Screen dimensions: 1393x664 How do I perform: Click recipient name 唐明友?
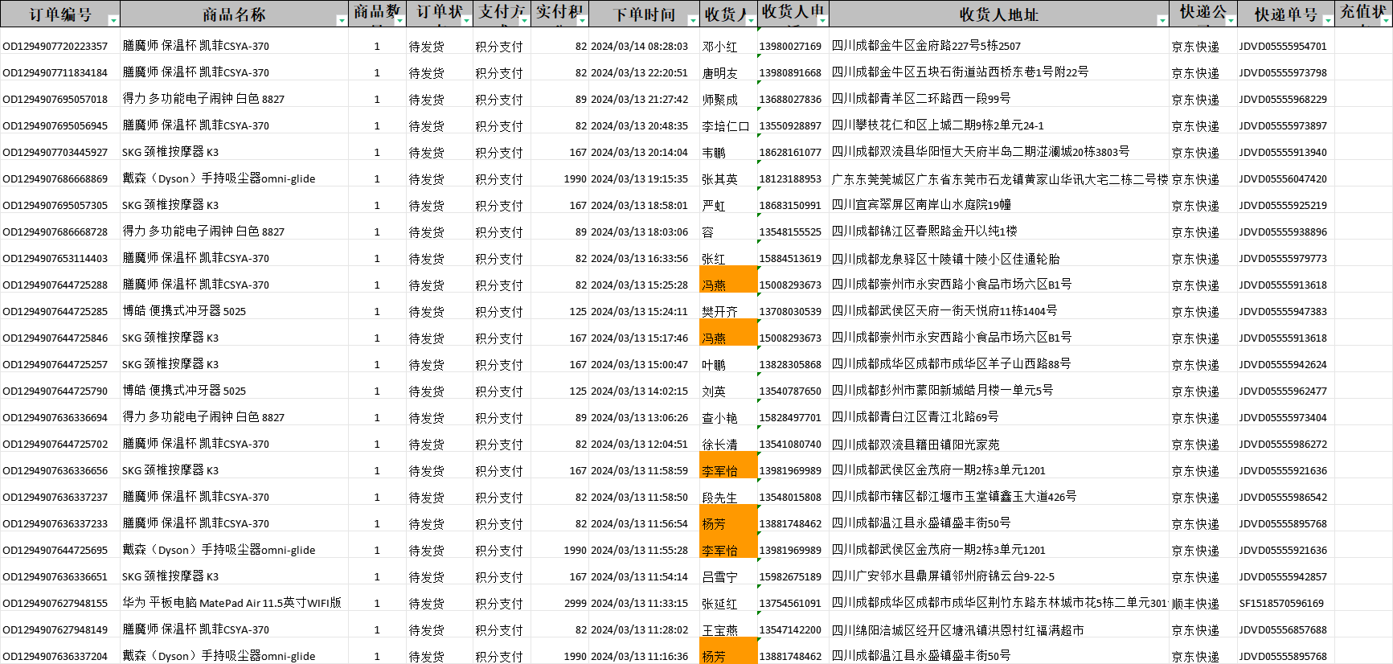[719, 73]
